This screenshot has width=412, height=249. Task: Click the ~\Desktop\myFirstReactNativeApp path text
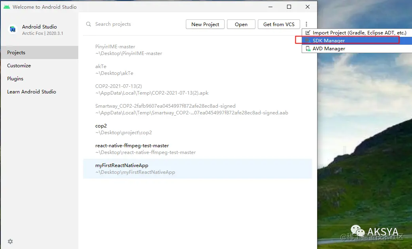[x=135, y=172]
